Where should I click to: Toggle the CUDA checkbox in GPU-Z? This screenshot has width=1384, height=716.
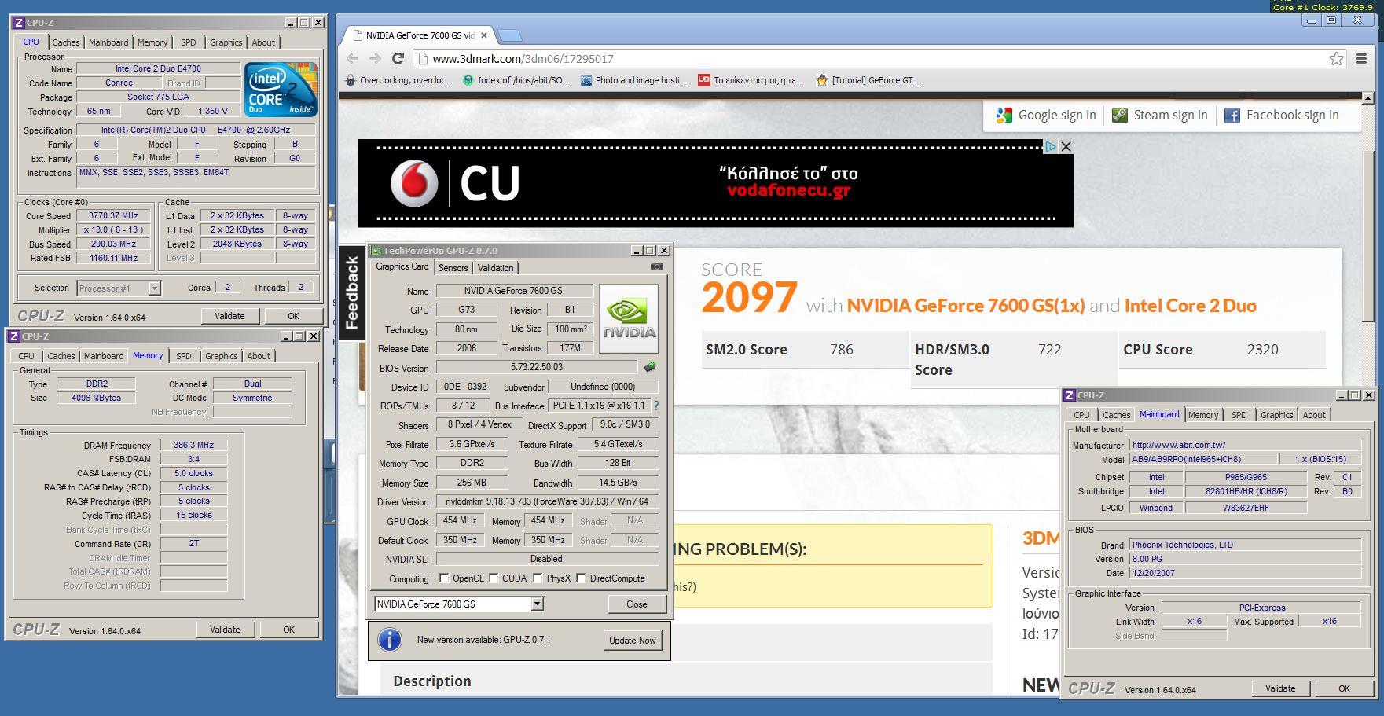click(494, 578)
